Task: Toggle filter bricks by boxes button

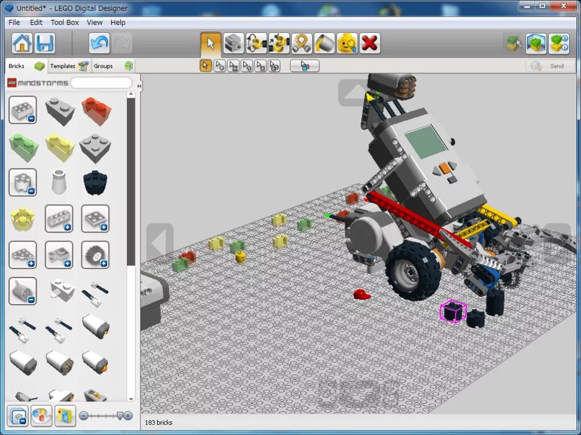Action: click(x=65, y=416)
